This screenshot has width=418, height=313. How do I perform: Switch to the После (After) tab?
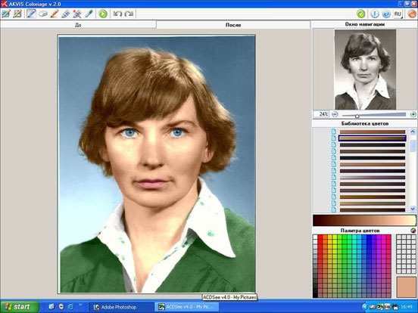coord(233,25)
